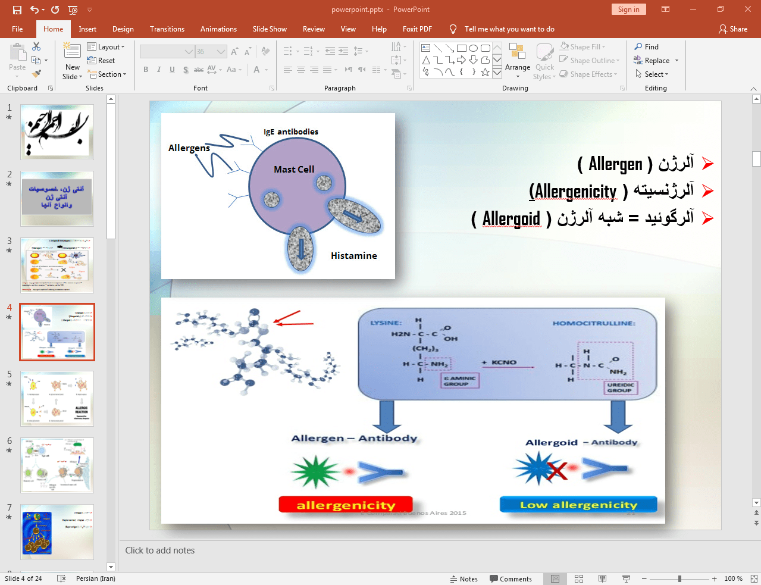
Task: Click the Find tool
Action: (x=646, y=46)
